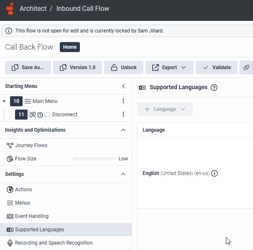Screen dimensions: 253x250
Task: Click the Unlock button
Action: [x=124, y=67]
